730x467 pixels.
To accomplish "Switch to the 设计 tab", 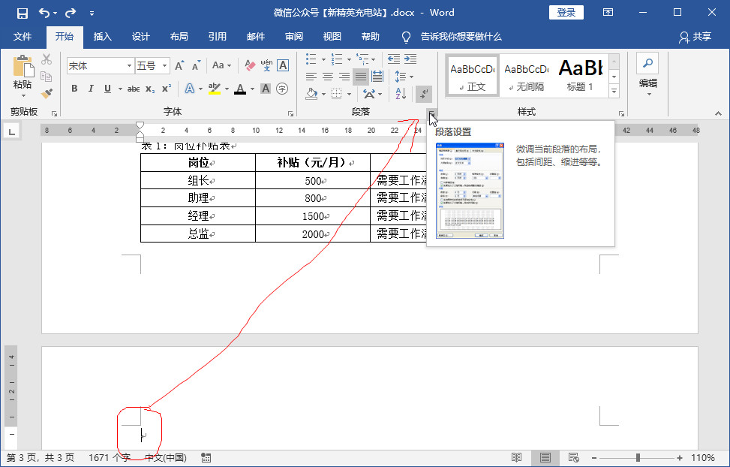I will pyautogui.click(x=140, y=36).
